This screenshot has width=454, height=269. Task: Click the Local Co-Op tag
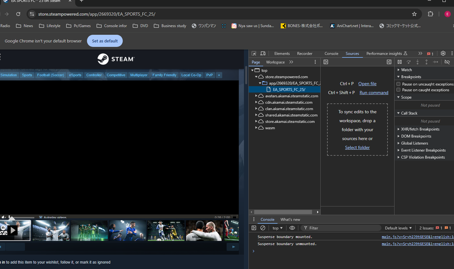click(x=191, y=75)
